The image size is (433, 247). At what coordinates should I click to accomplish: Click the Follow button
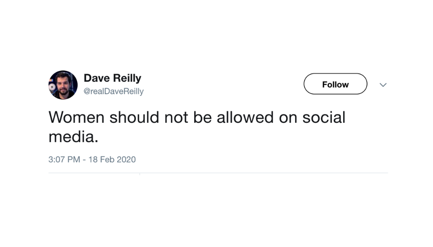[335, 84]
